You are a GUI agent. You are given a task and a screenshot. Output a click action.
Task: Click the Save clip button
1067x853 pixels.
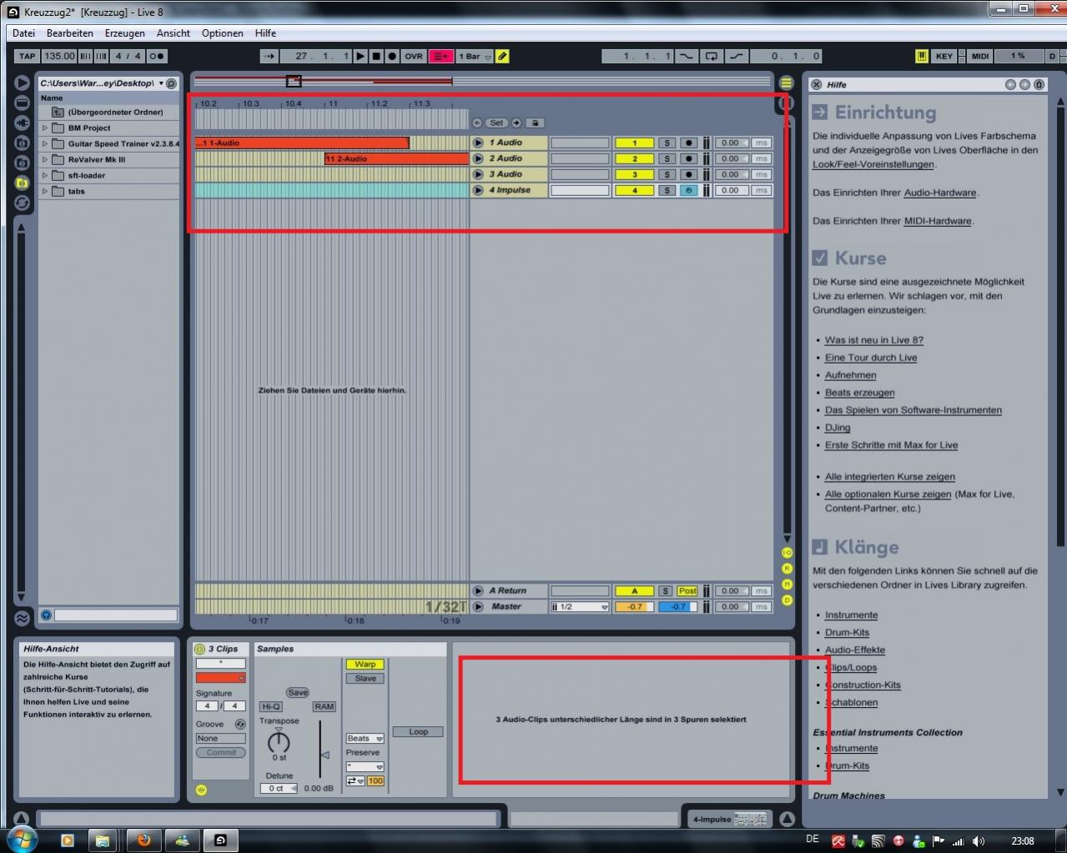pos(298,692)
